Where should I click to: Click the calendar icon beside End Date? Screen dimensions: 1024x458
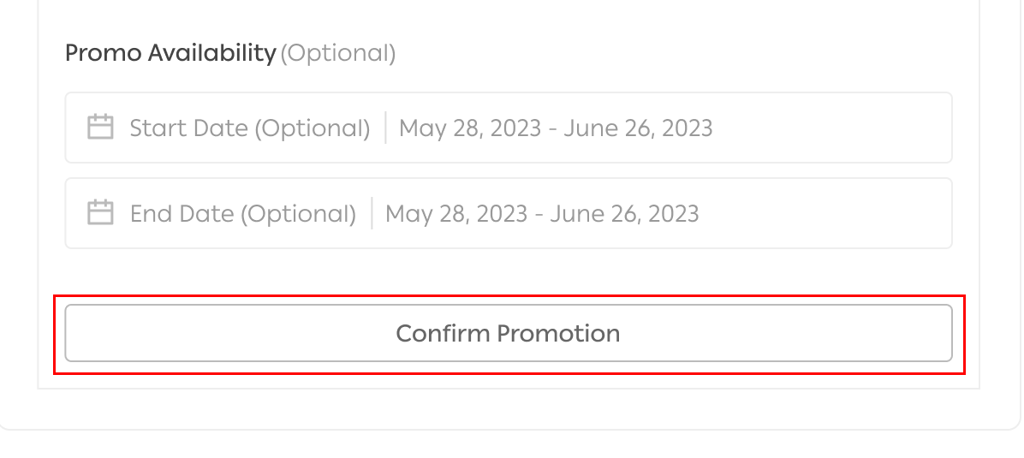(101, 213)
